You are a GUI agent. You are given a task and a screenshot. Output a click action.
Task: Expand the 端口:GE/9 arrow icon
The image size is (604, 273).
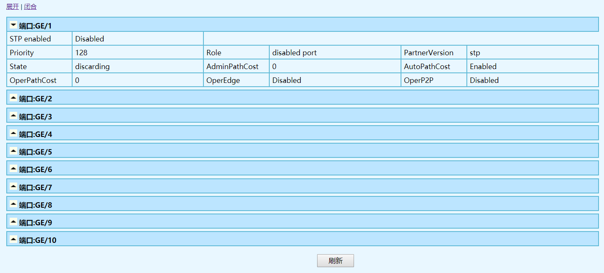[x=13, y=221]
